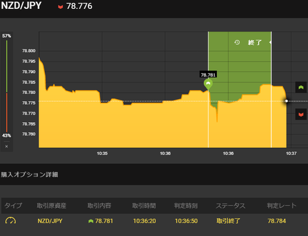Click the red portion of the sentiment bar

tap(6, 113)
